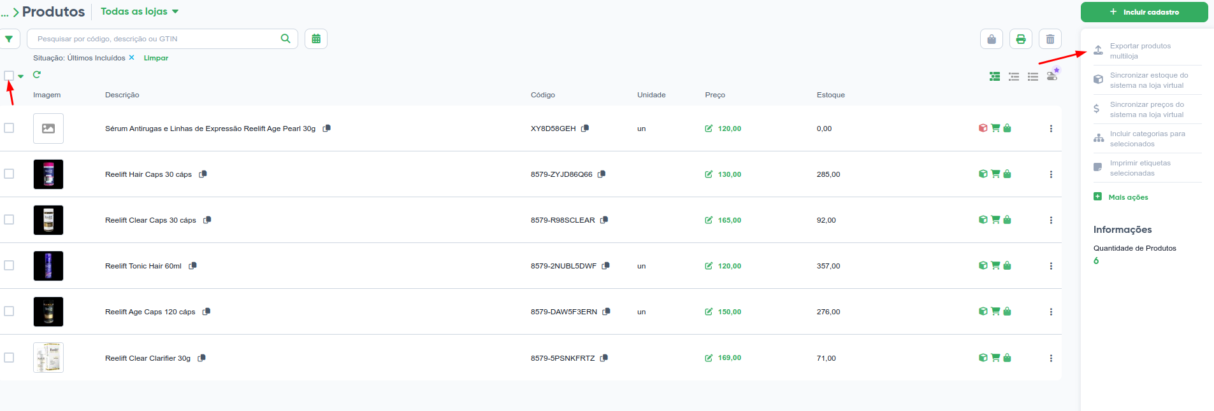Expand Mais ações in the side panel

tap(1122, 197)
